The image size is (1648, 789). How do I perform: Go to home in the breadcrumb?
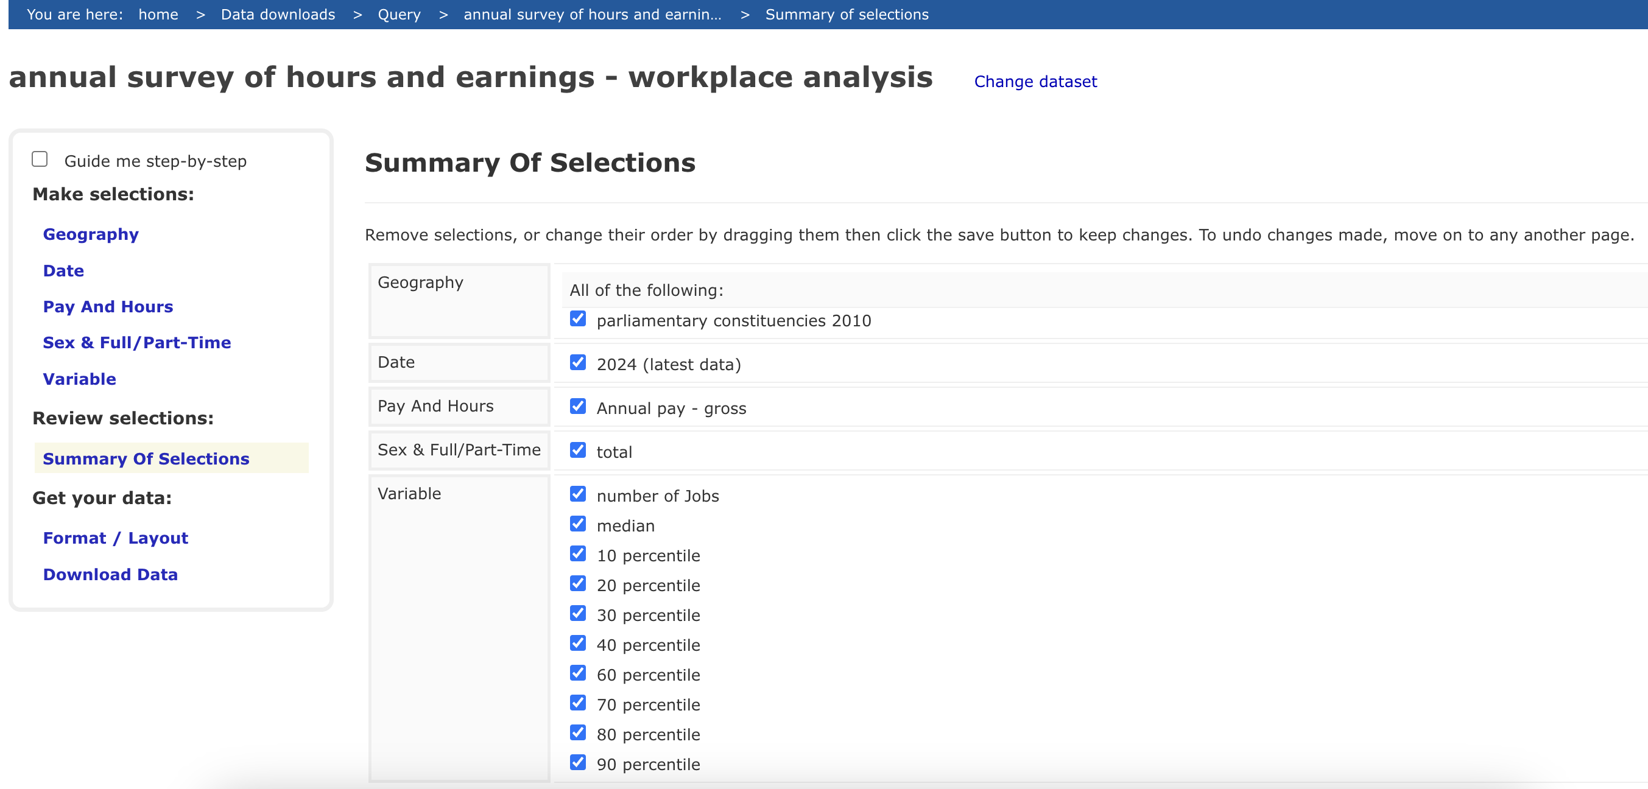158,14
